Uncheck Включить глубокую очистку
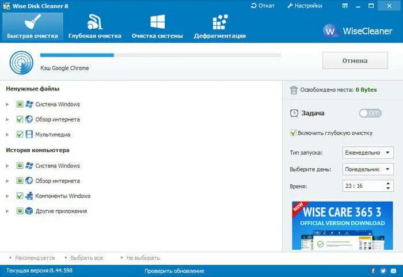 click(293, 133)
